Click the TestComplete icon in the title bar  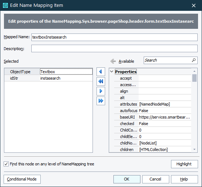pos(5,5)
